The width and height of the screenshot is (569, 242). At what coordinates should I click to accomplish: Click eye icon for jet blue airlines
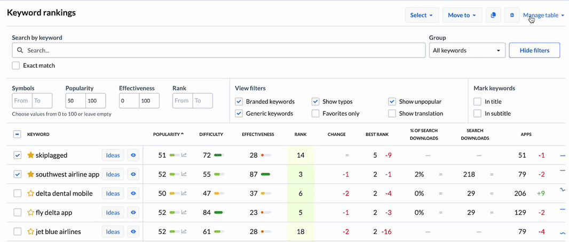point(133,232)
